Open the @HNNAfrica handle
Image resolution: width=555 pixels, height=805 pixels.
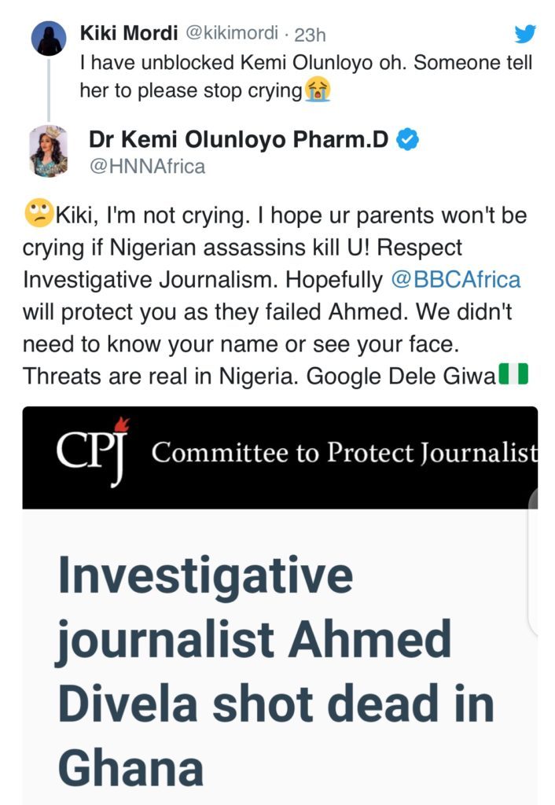[146, 165]
